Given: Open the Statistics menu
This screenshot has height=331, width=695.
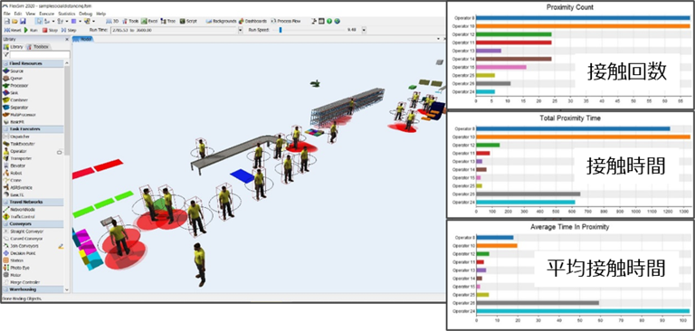Looking at the screenshot, I should (67, 14).
